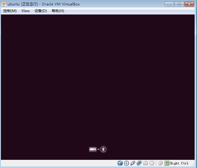Click the network adapters status icon
The height and width of the screenshot is (168, 197).
pos(139,163)
